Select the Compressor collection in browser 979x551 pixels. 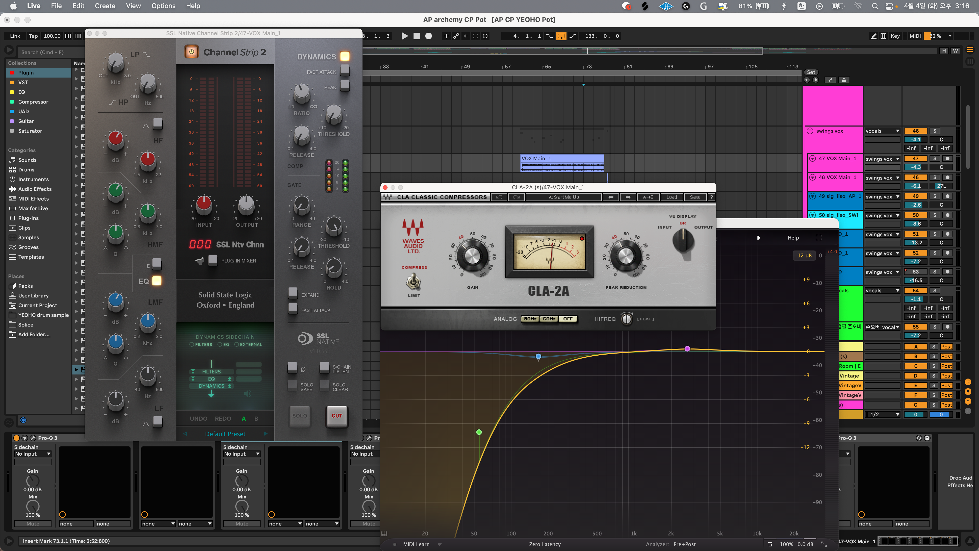[x=33, y=102]
